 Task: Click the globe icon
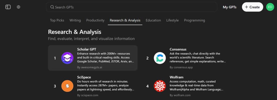click(x=19, y=7)
